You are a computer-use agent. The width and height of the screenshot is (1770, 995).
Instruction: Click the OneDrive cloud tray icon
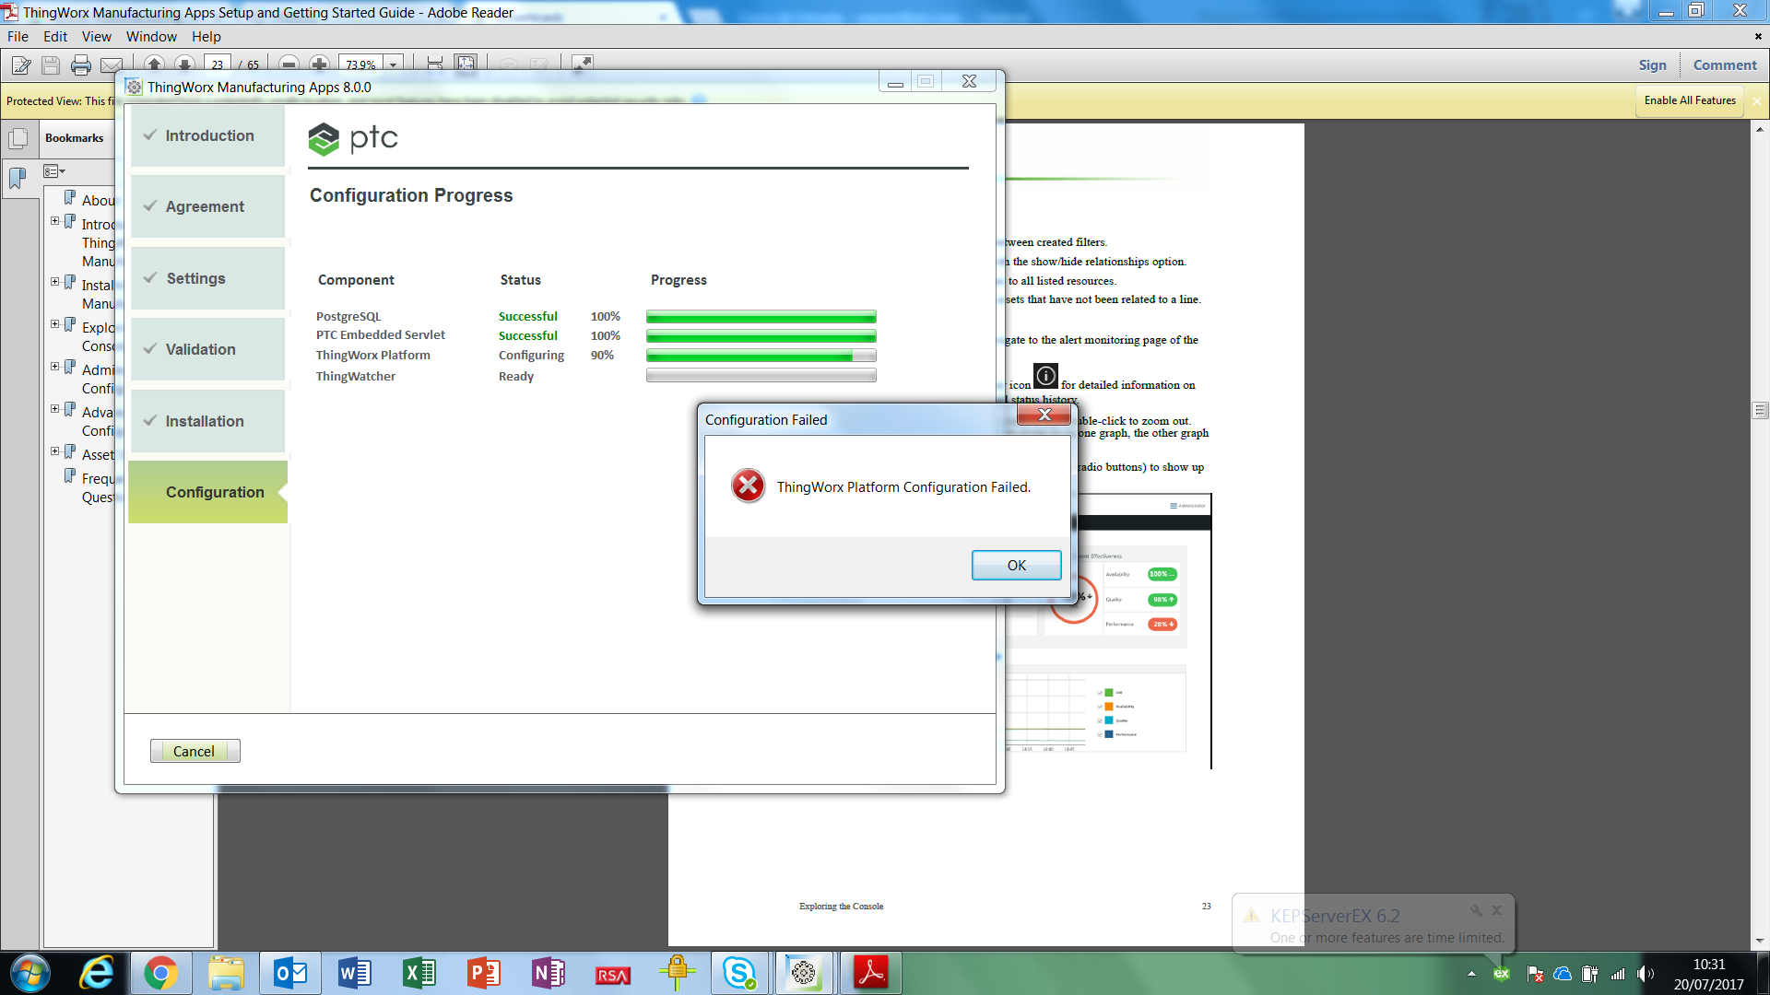[x=1563, y=974]
